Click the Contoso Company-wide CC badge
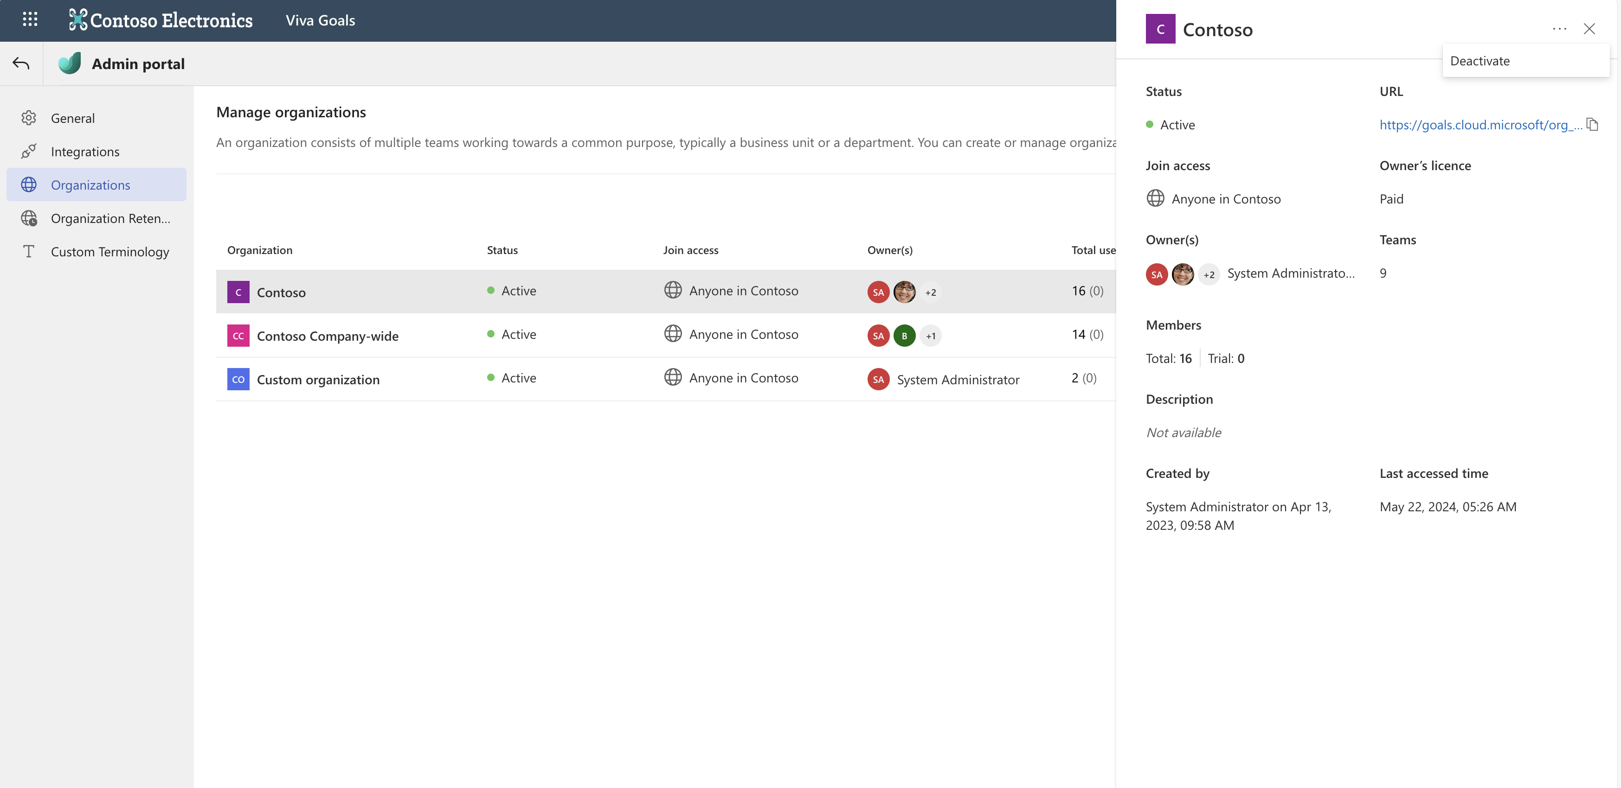This screenshot has width=1621, height=788. coord(238,336)
